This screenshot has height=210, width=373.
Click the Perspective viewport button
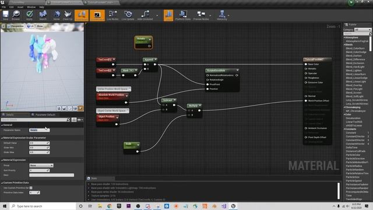pos(16,26)
